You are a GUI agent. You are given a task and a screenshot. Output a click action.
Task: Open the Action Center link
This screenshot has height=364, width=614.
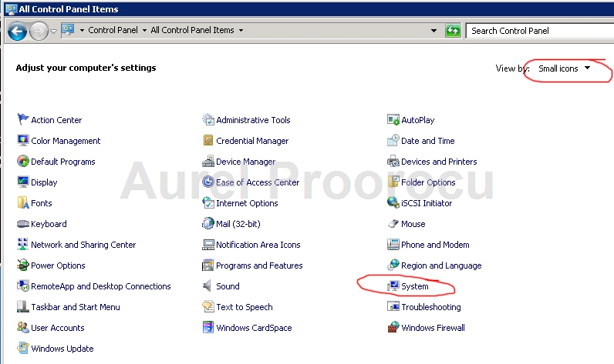pos(56,120)
